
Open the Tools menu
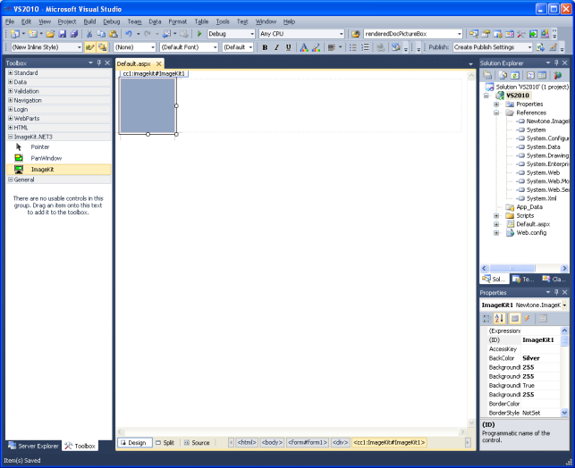pyautogui.click(x=223, y=21)
